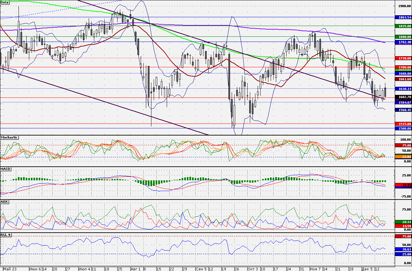
Task: Click the Stochastic 22.82 value tag
Action: coord(403,157)
